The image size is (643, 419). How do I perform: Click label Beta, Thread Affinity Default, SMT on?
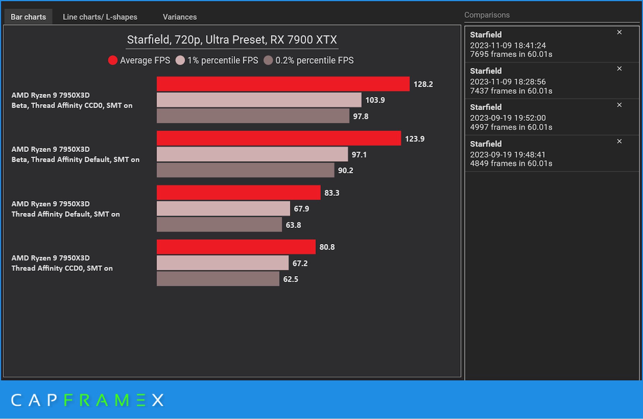pyautogui.click(x=75, y=160)
